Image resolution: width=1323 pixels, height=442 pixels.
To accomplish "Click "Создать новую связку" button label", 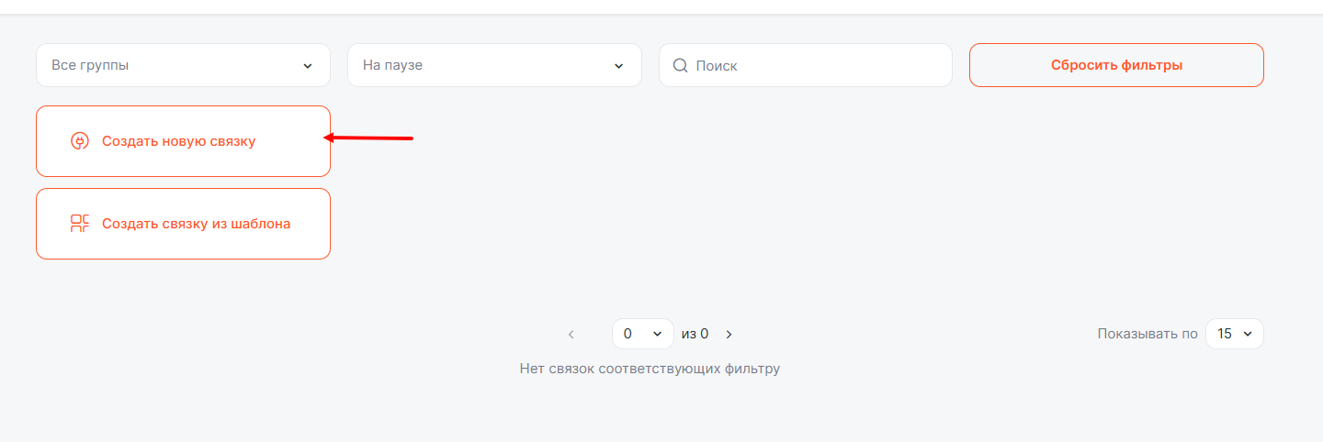I will [x=178, y=141].
